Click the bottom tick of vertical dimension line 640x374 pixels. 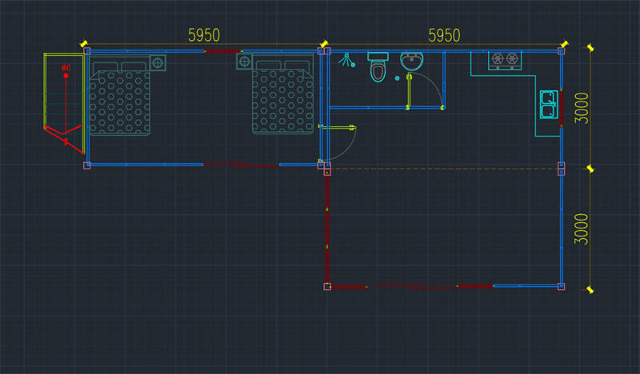590,289
